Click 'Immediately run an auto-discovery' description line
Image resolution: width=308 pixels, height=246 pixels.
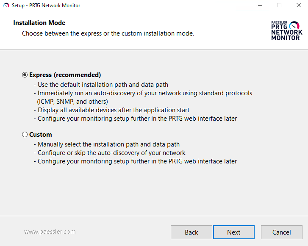(144, 93)
